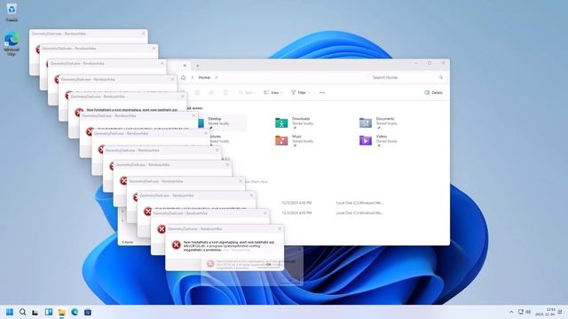Select the Documents folder

click(x=378, y=122)
